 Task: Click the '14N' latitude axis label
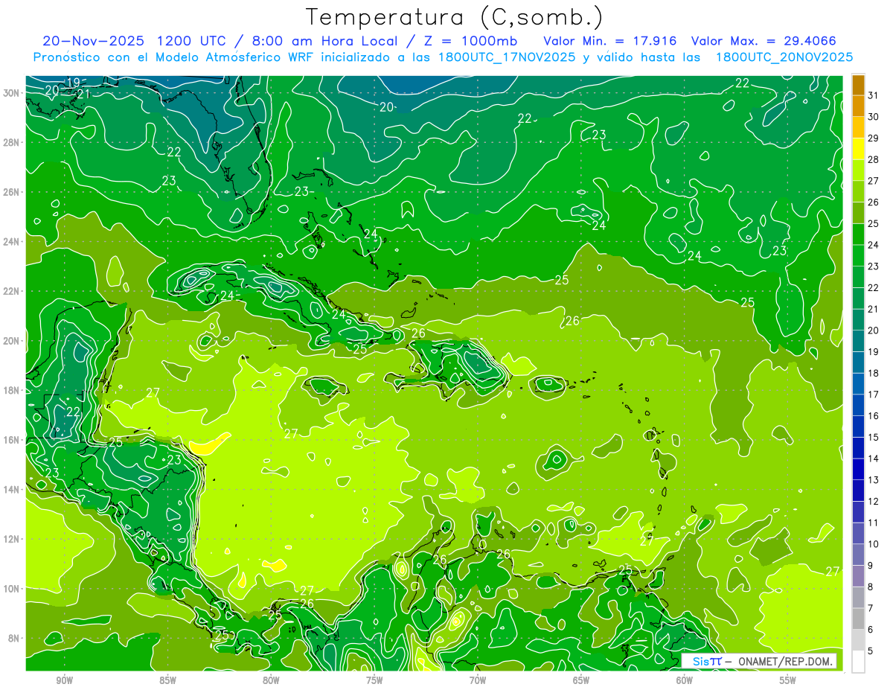pyautogui.click(x=11, y=489)
